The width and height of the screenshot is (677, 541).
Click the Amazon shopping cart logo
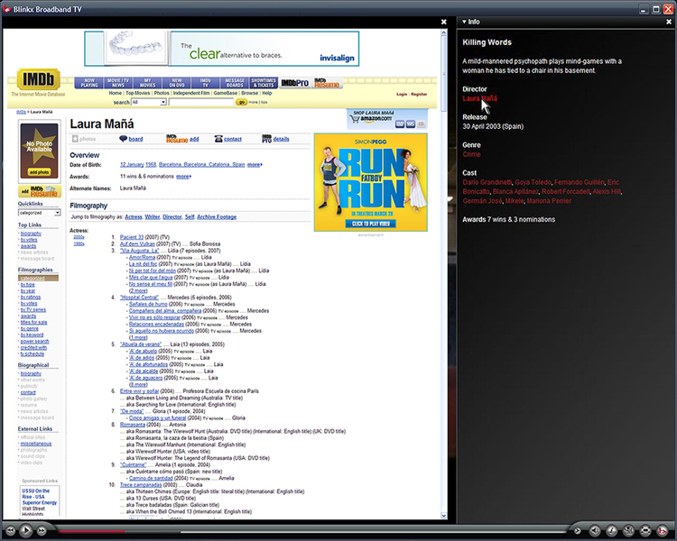pos(372,118)
